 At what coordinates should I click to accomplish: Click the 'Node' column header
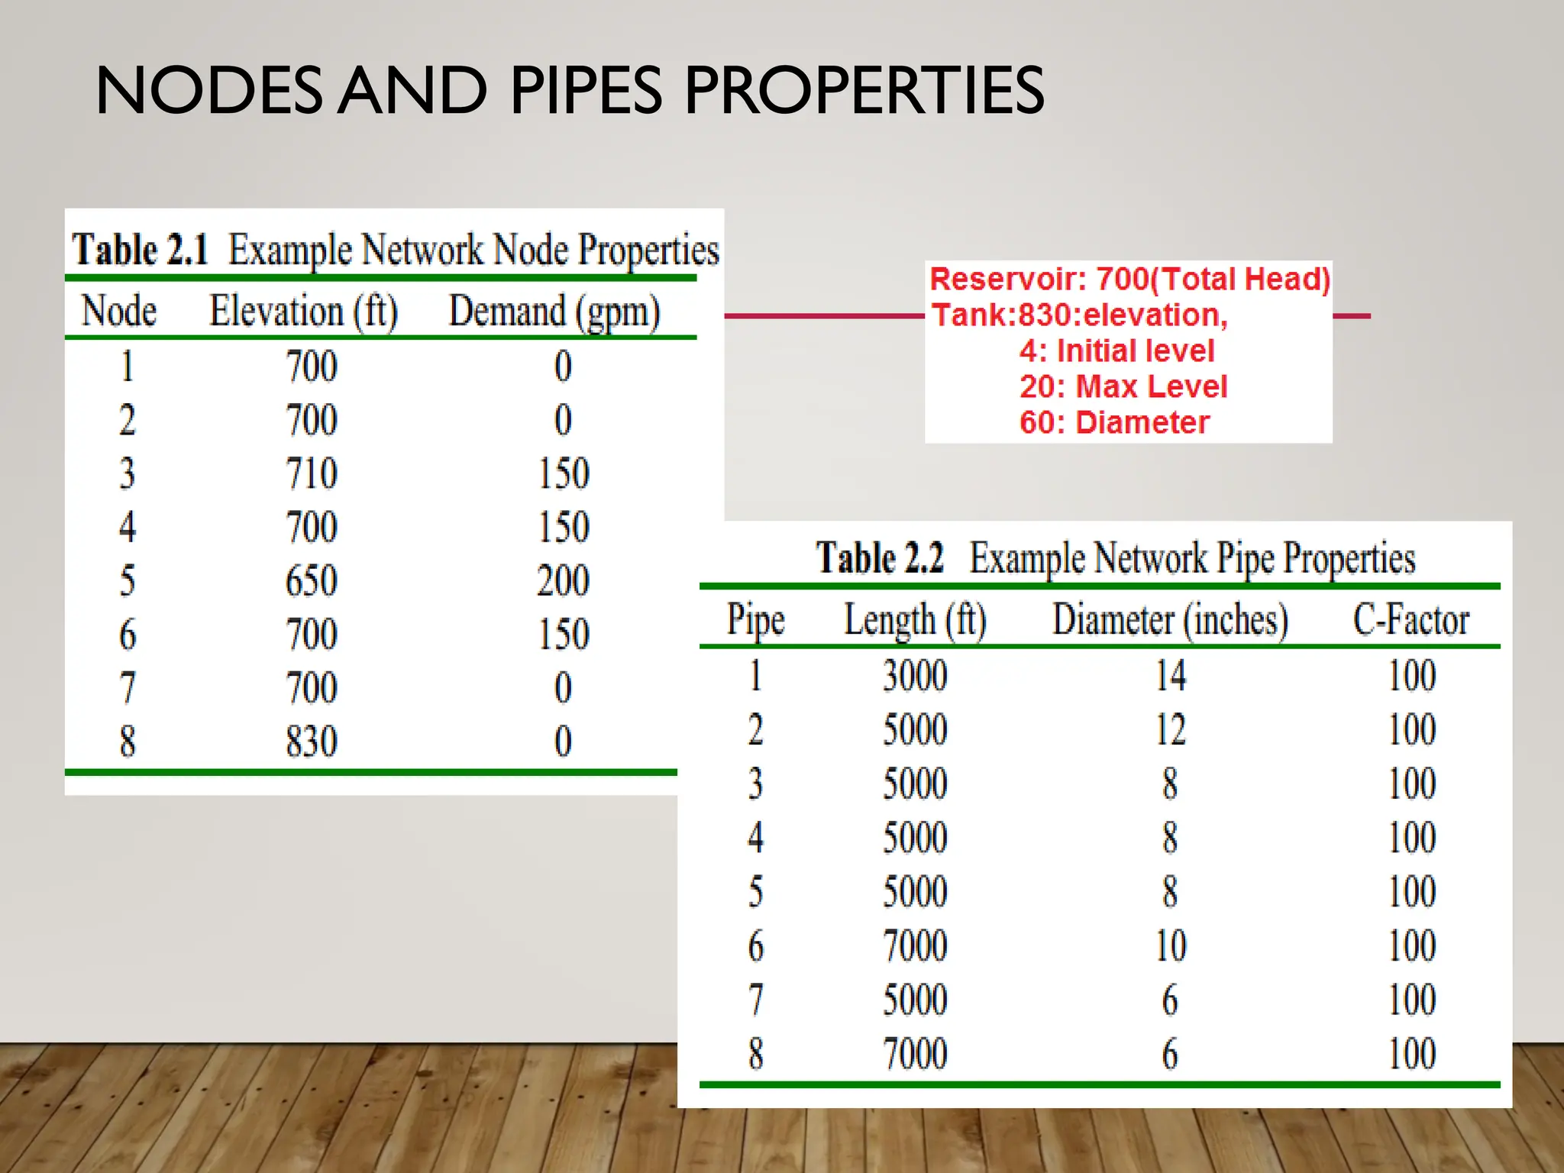[x=119, y=311]
